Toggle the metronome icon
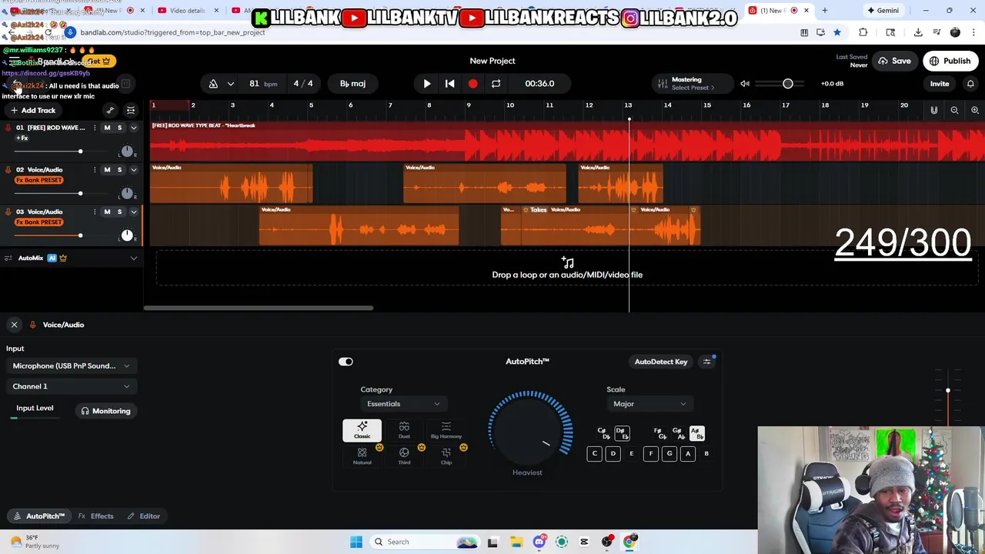 point(213,83)
